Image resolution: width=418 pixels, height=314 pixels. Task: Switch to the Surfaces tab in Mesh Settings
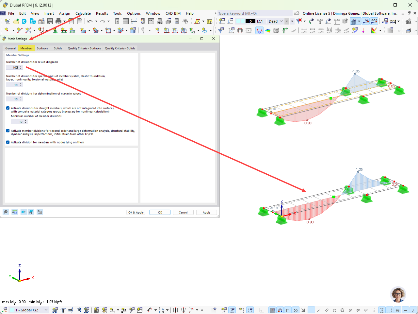click(x=42, y=48)
